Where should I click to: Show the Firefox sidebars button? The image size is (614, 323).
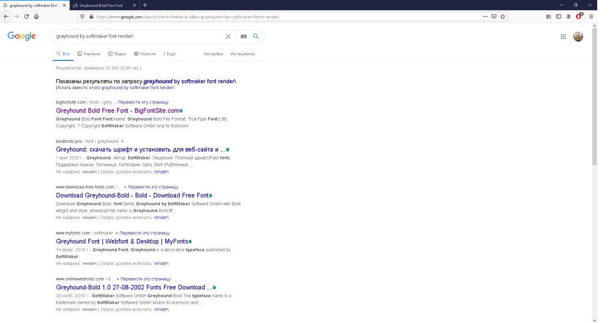(x=559, y=16)
